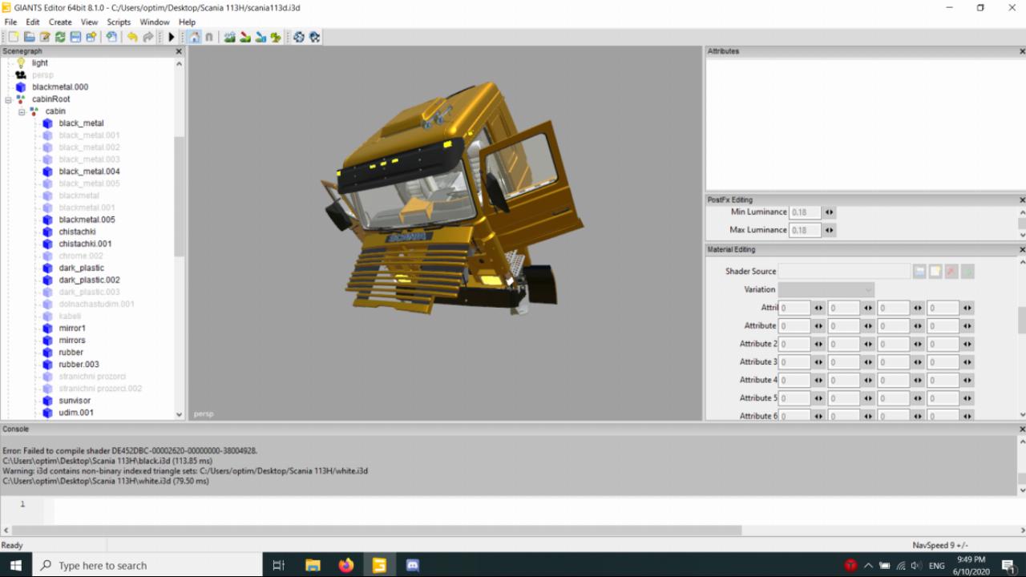The width and height of the screenshot is (1026, 577).
Task: Open the View menu
Action: pyautogui.click(x=89, y=22)
